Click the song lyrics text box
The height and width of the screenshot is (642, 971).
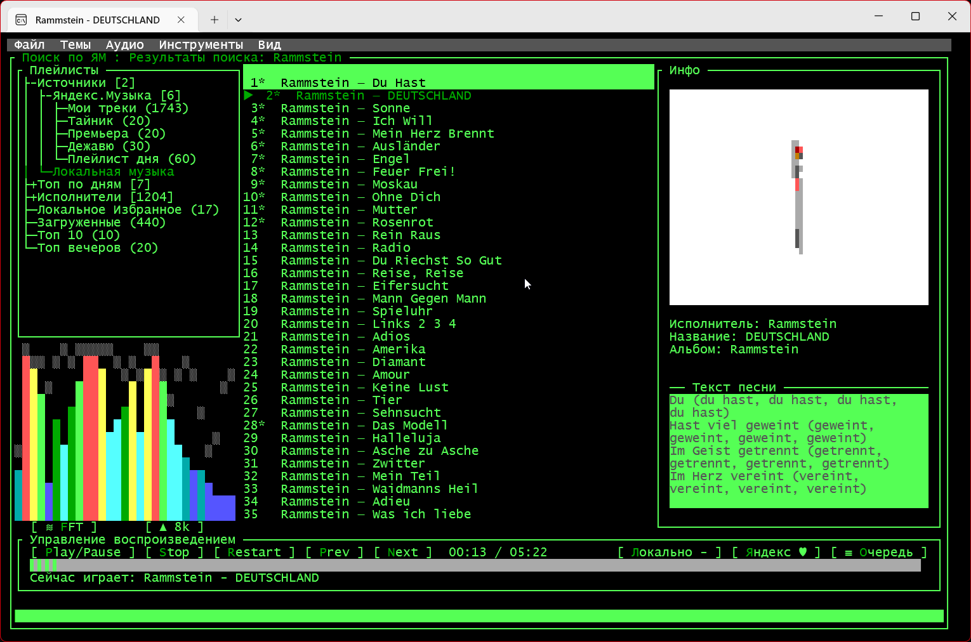[x=799, y=451]
